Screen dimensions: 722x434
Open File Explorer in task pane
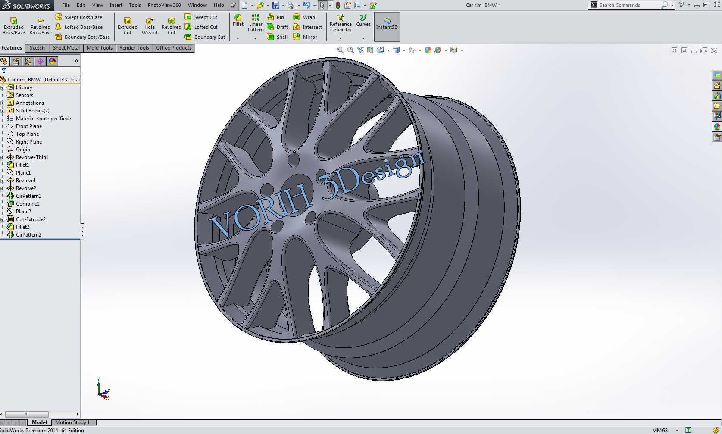717,106
